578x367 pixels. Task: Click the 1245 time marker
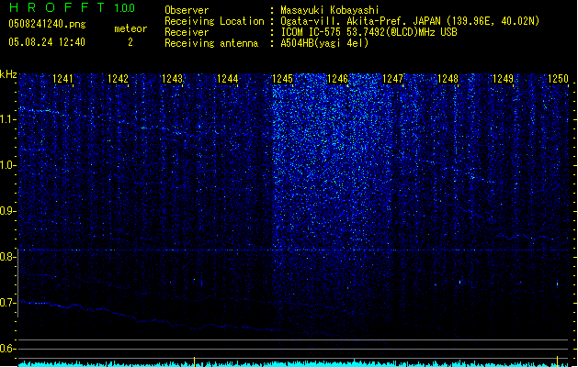pos(282,78)
